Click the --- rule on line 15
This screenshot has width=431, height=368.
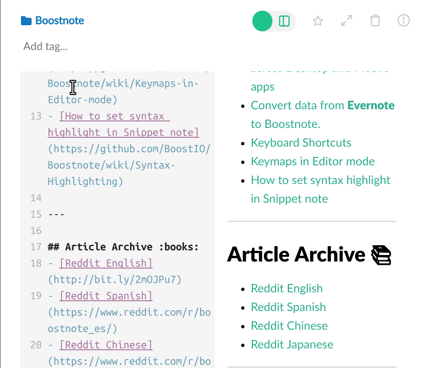pos(56,214)
